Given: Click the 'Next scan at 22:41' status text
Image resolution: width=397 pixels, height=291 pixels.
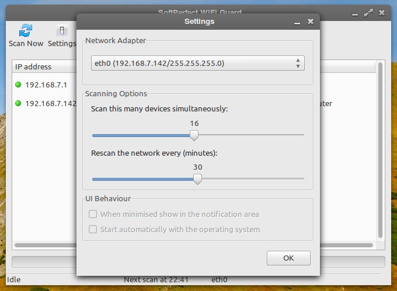Looking at the screenshot, I should pyautogui.click(x=156, y=279).
